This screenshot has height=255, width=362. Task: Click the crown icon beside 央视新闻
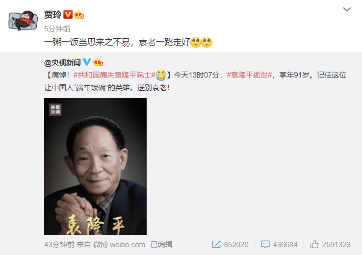[98, 62]
